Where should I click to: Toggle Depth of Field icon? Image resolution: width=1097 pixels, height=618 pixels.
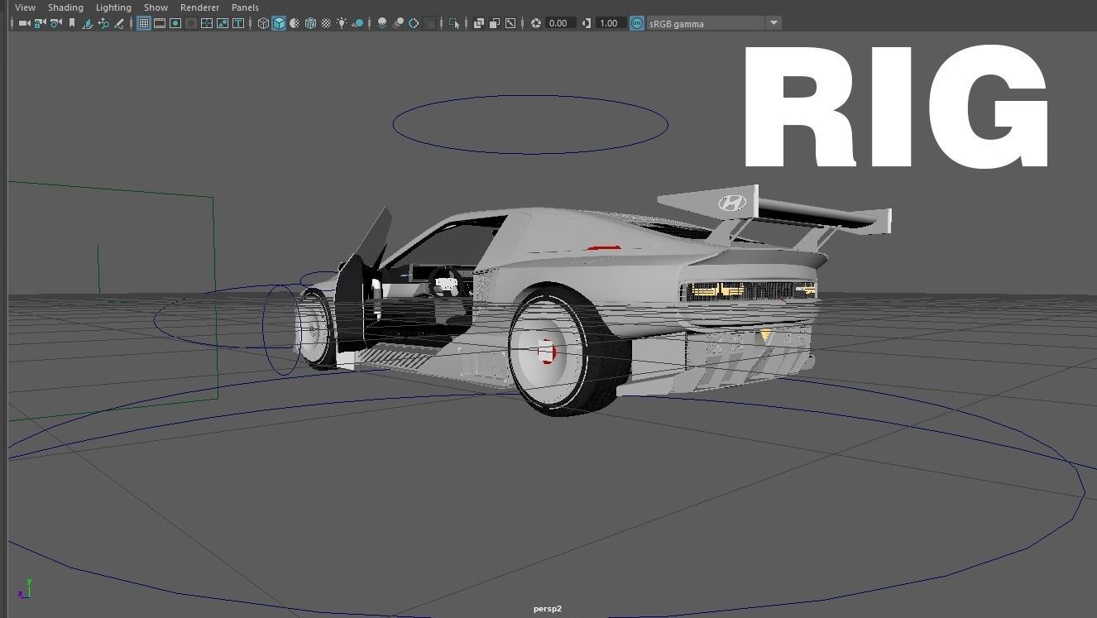coord(430,23)
